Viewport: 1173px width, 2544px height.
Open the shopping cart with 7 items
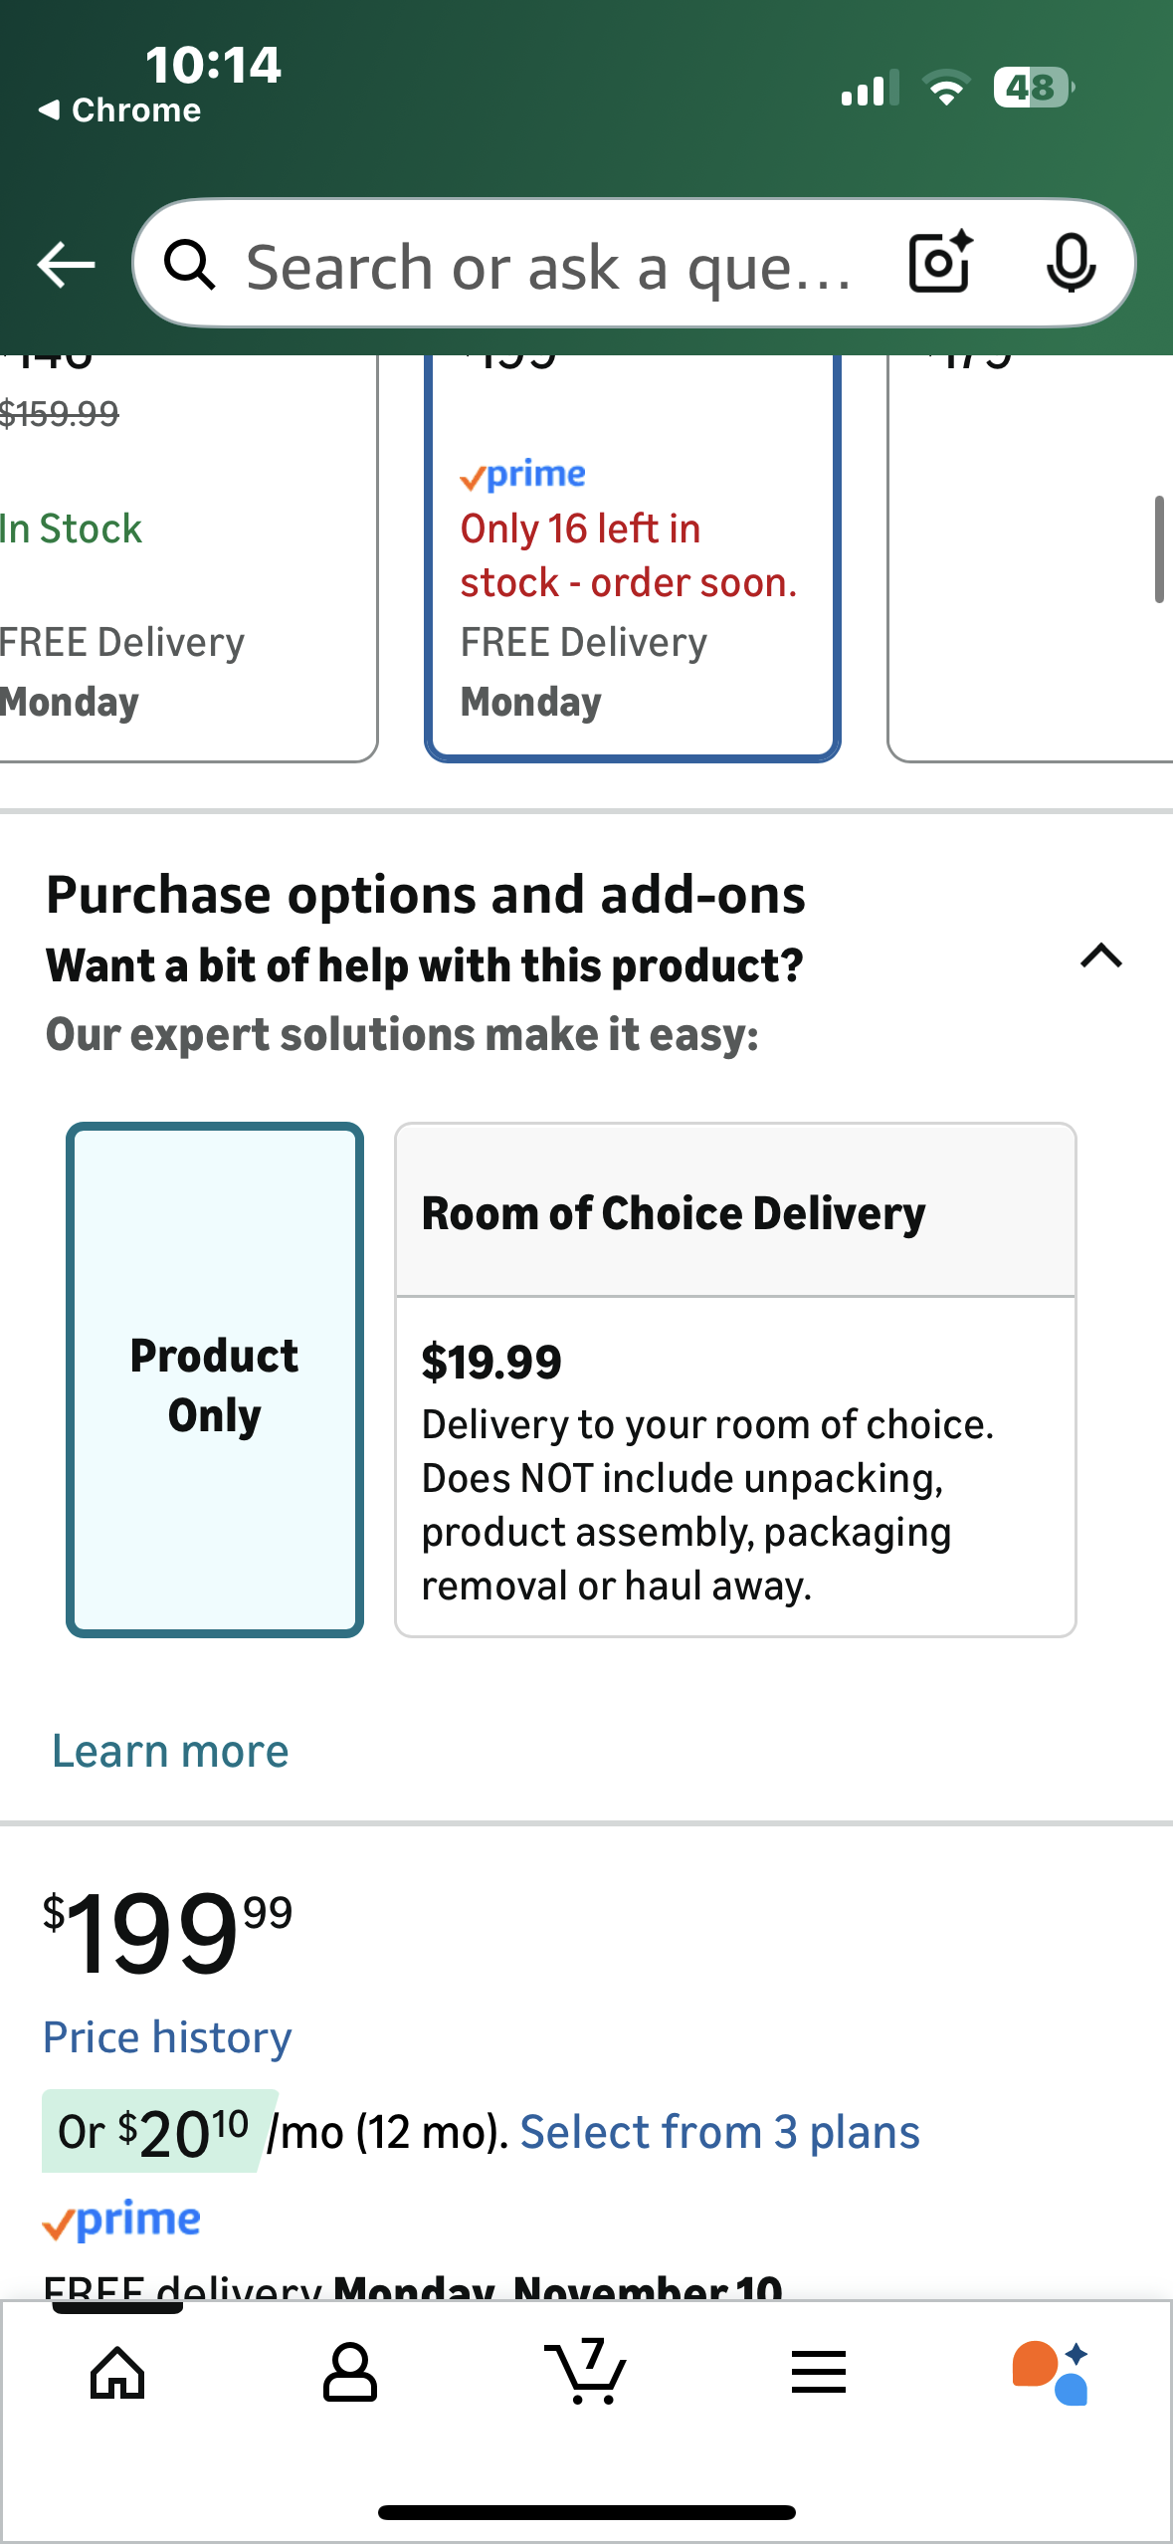pyautogui.click(x=586, y=2373)
